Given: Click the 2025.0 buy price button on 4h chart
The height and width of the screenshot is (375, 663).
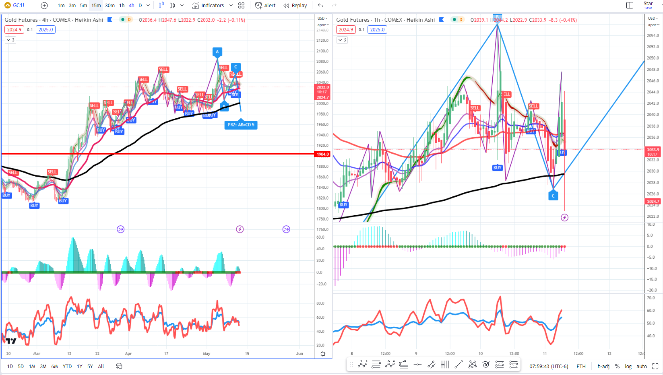Looking at the screenshot, I should [x=46, y=30].
